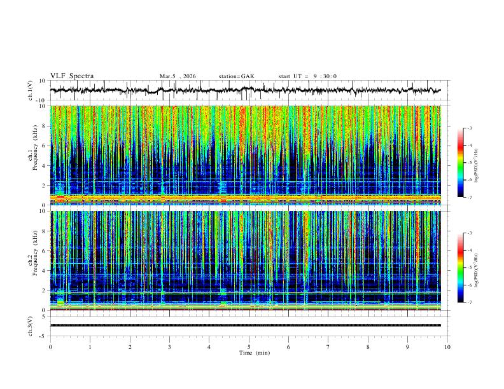Click the "-3" tick on ch.1 color bar
This screenshot has height=389, width=504.
[x=469, y=128]
